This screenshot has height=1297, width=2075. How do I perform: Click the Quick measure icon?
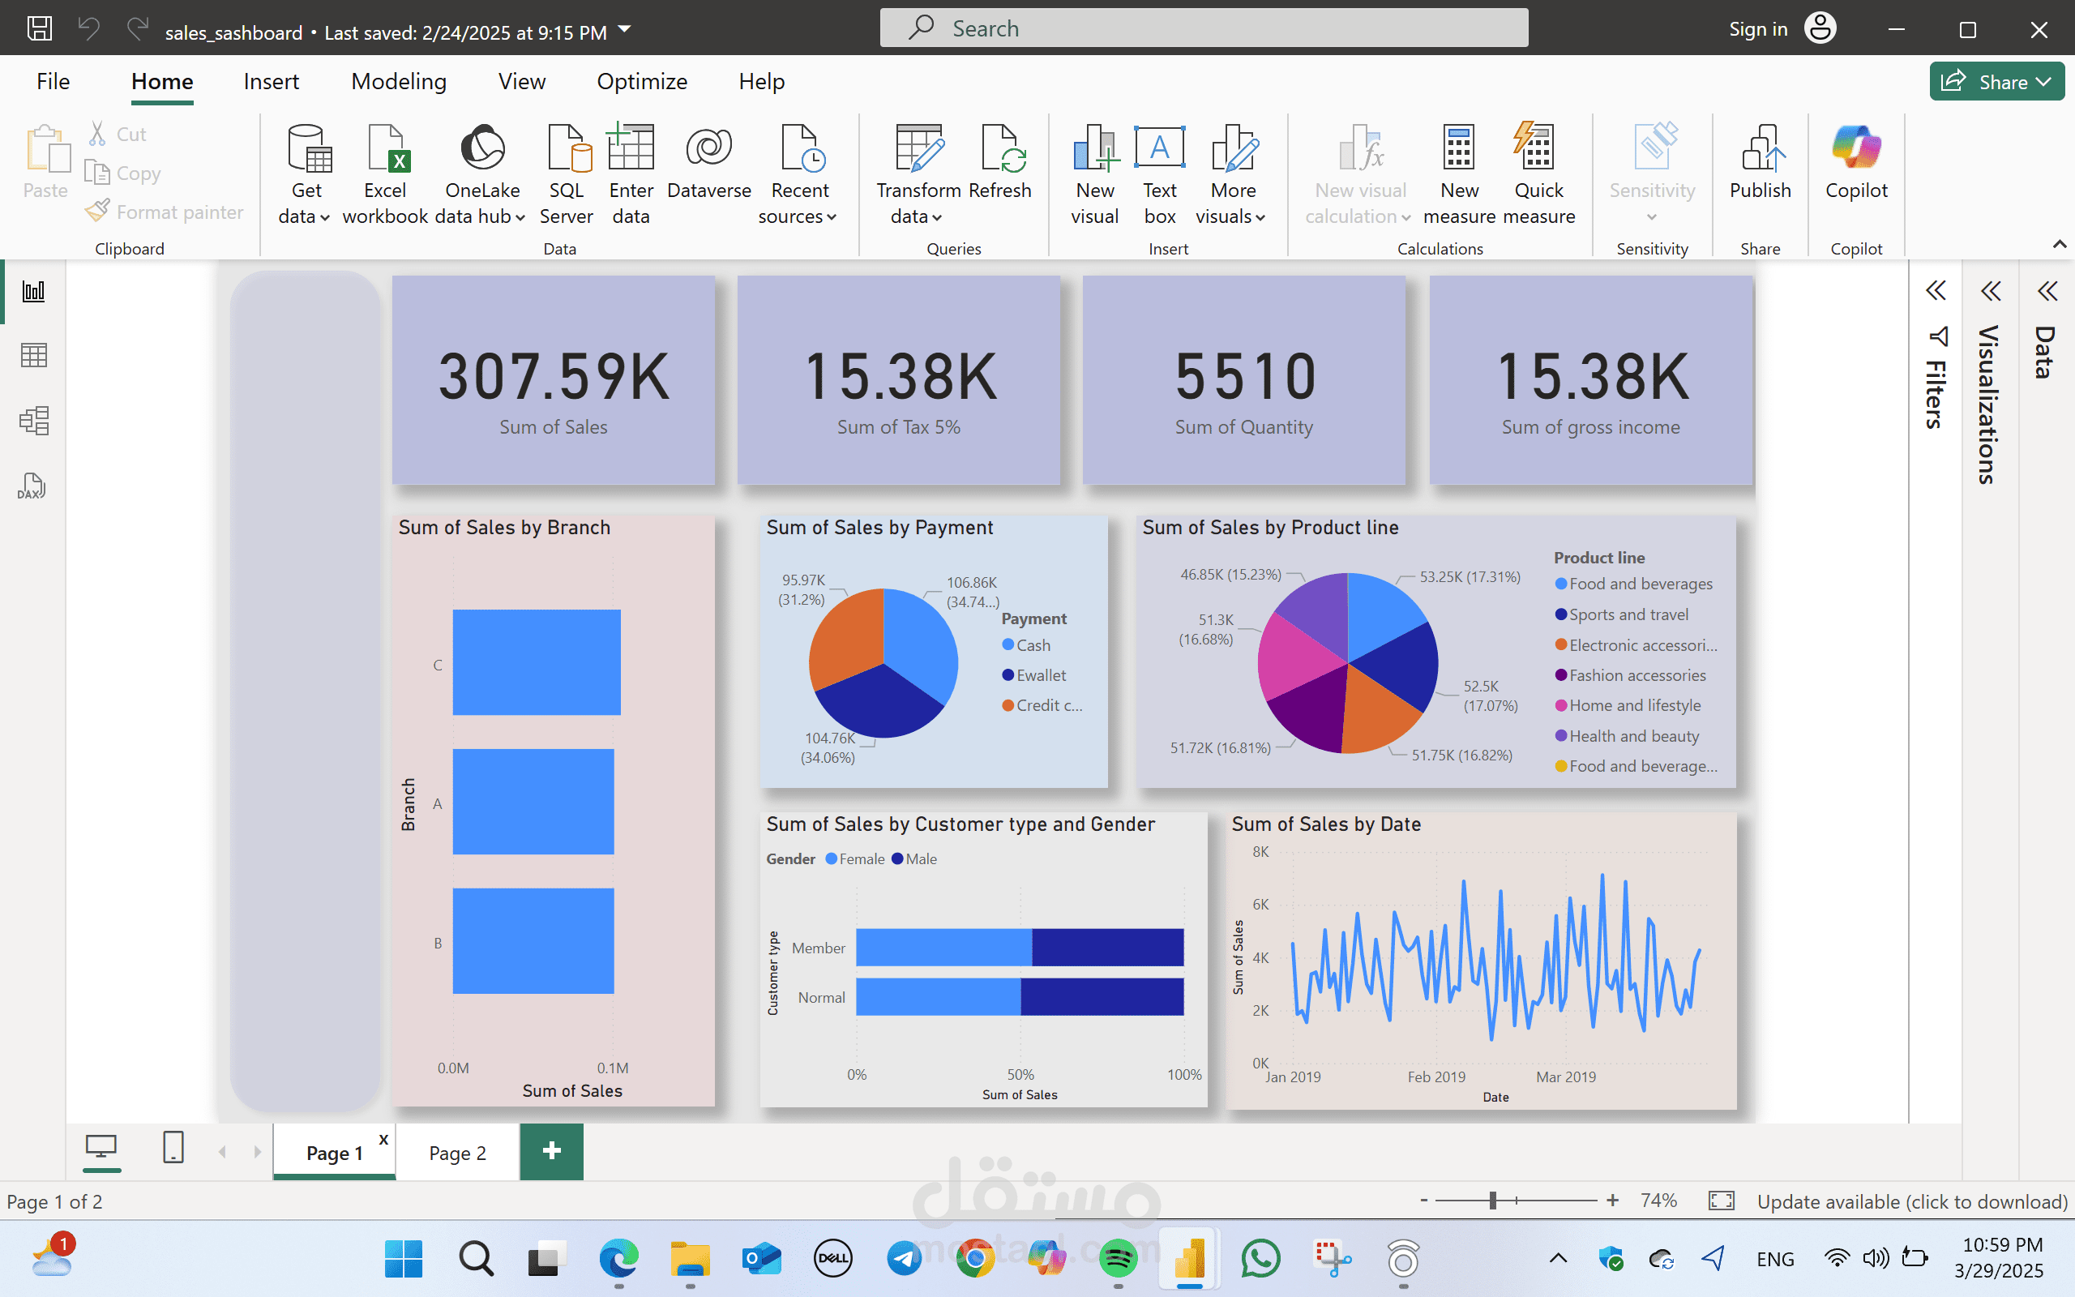pyautogui.click(x=1538, y=150)
